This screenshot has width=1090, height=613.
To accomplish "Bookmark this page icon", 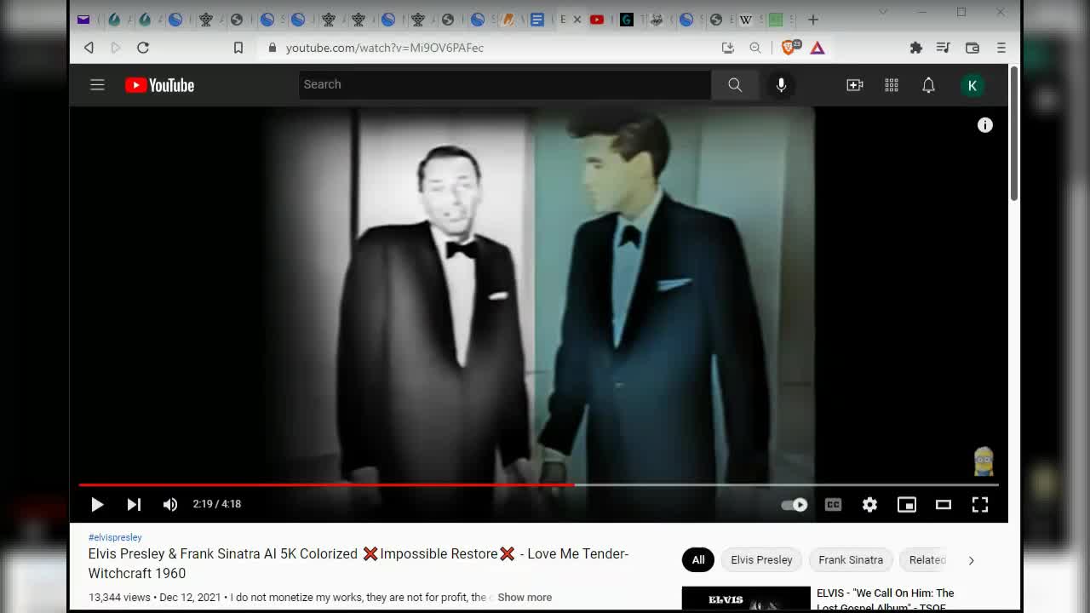I will (x=238, y=48).
